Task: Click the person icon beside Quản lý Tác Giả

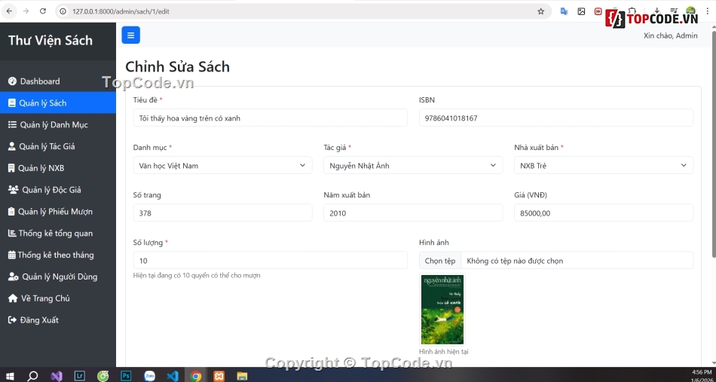Action: click(x=12, y=146)
